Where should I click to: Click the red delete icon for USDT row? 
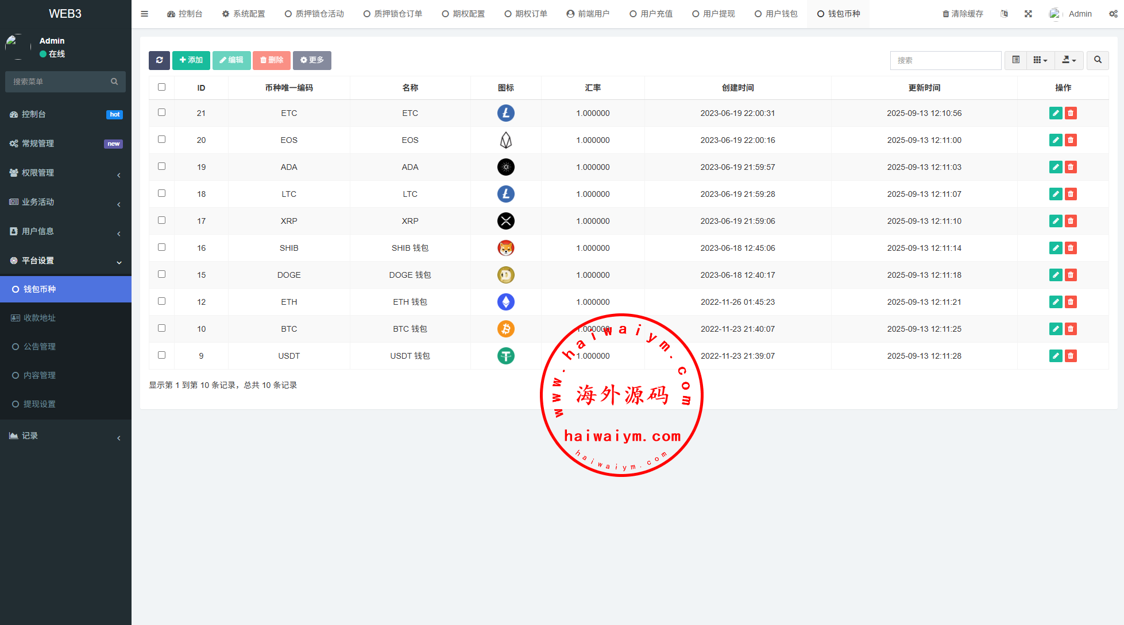1071,356
